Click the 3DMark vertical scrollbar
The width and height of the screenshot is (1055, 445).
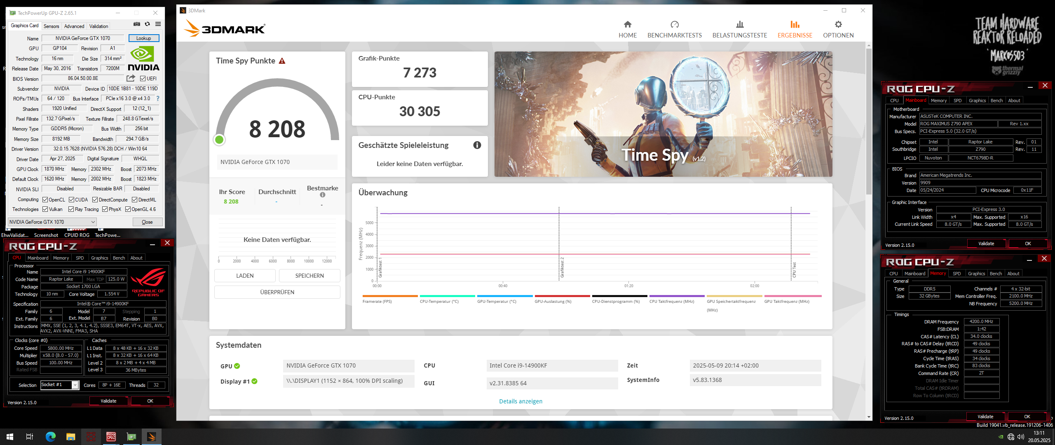pyautogui.click(x=869, y=121)
